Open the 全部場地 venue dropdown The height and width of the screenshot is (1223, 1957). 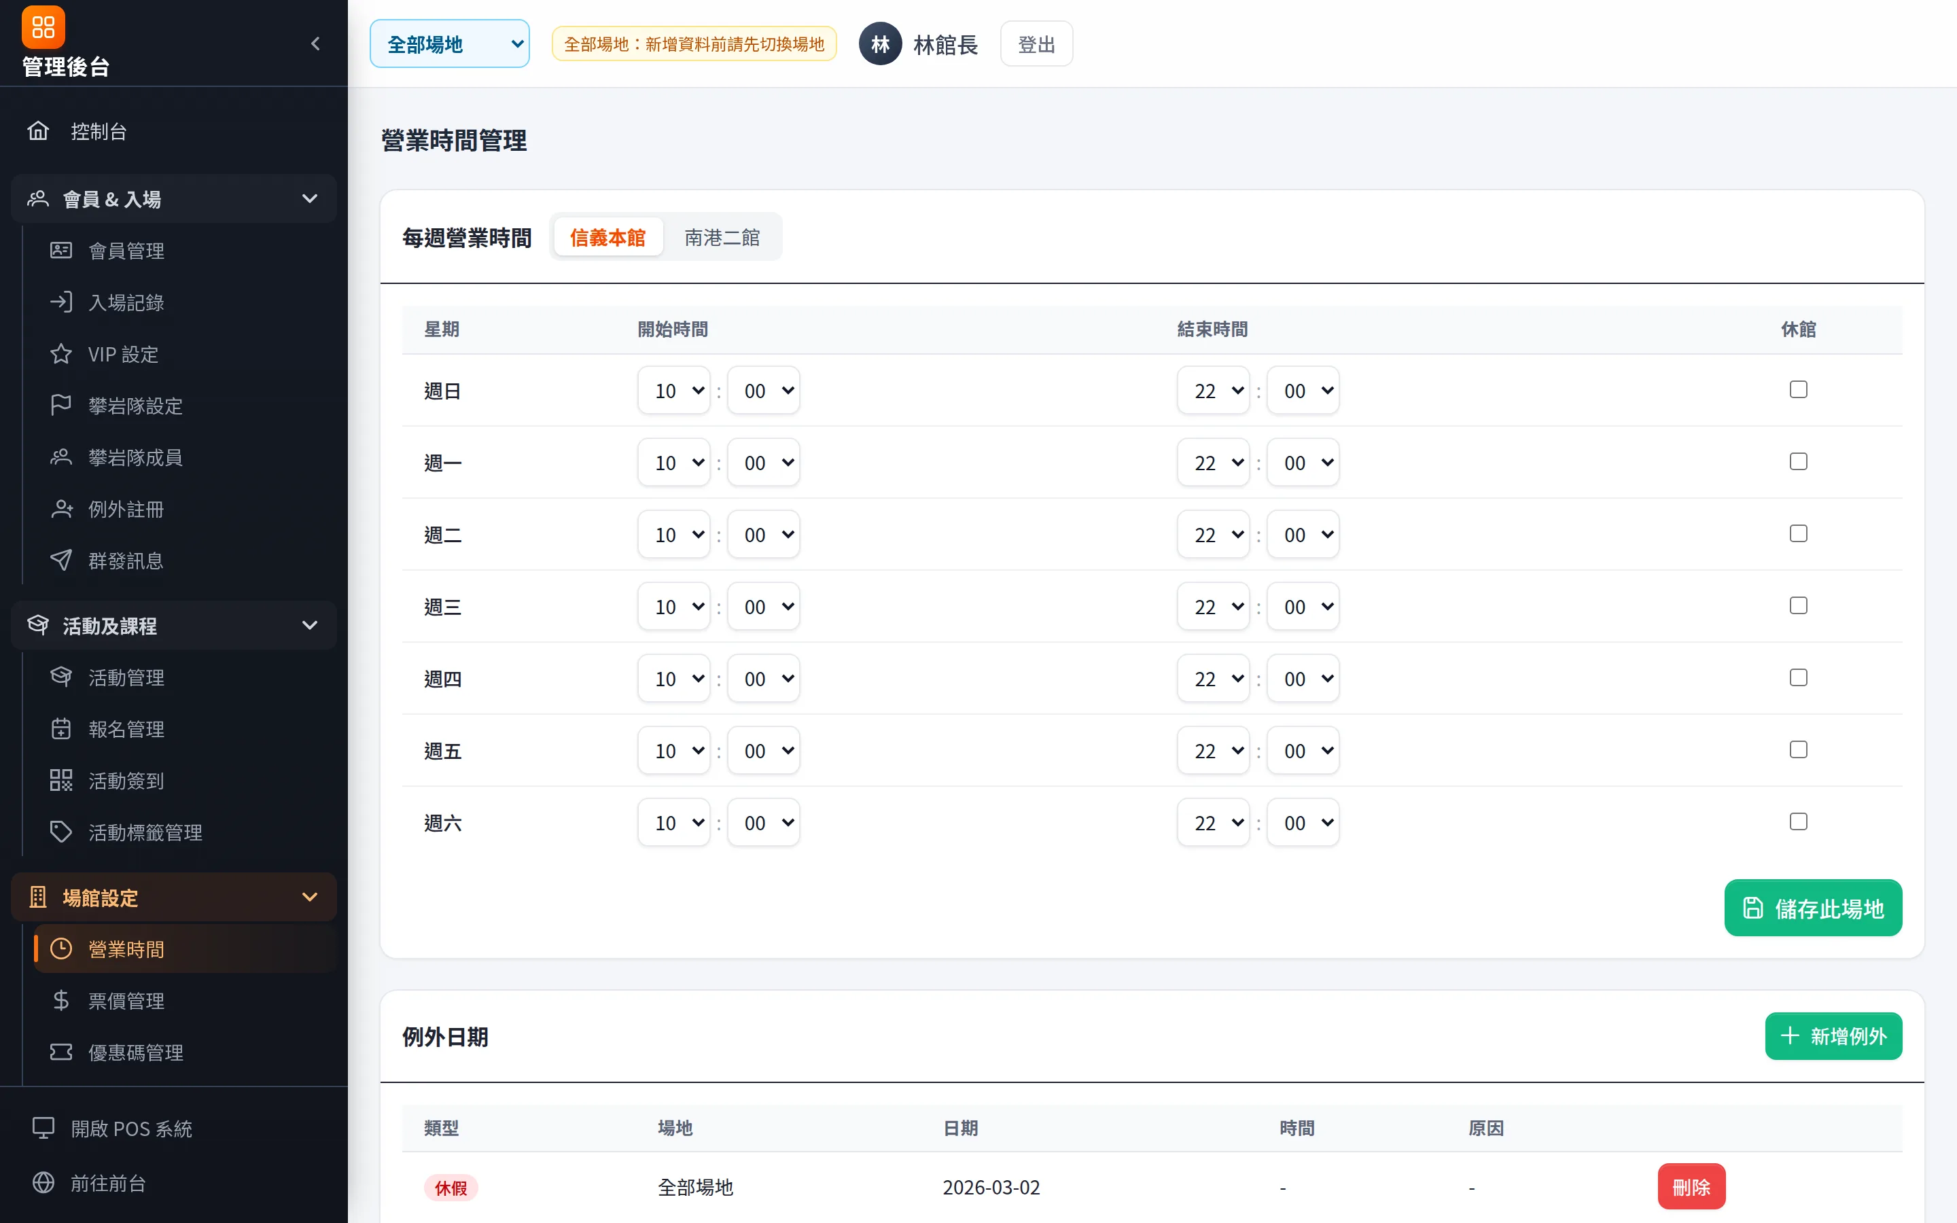[450, 43]
